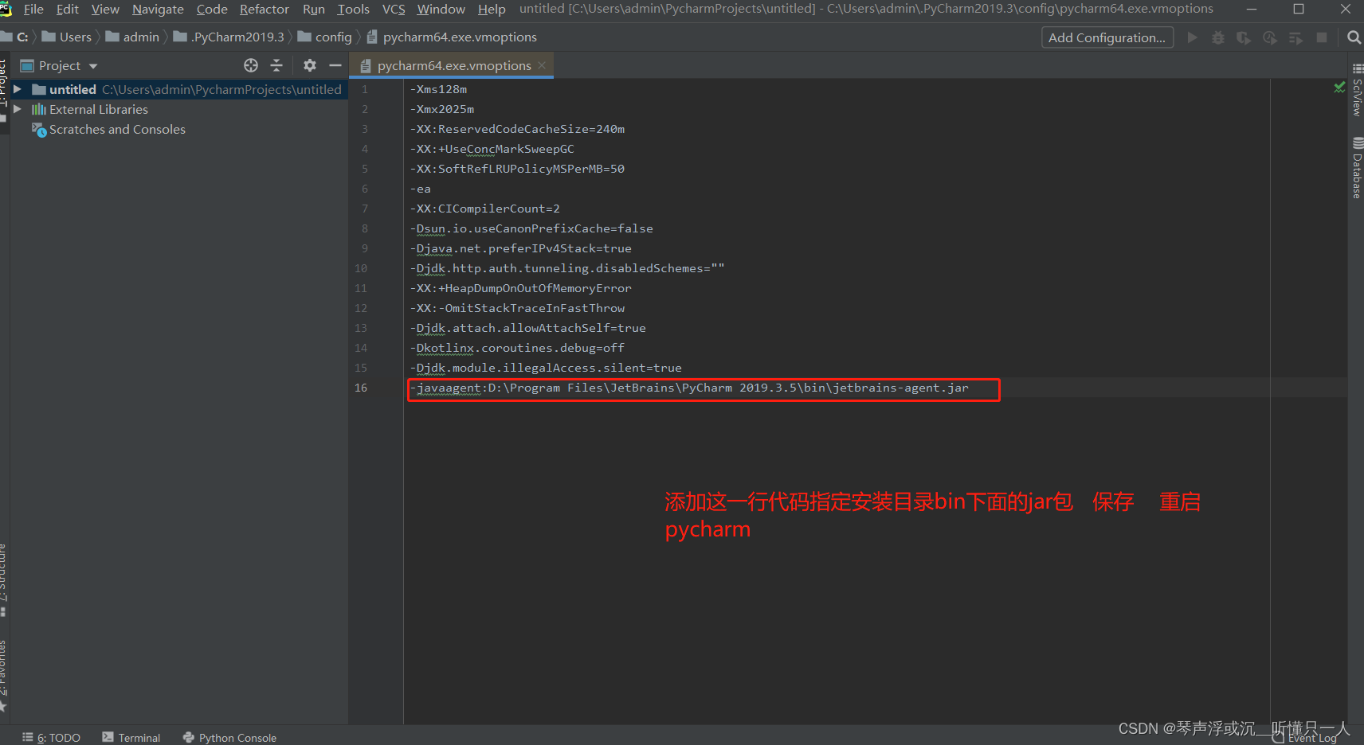Open the TODO tool window

tap(52, 737)
